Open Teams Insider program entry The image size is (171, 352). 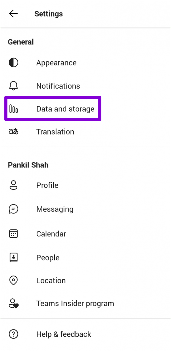75,304
